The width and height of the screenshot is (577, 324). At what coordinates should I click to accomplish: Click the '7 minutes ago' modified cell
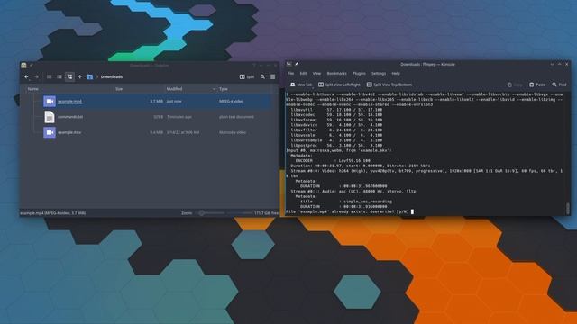point(179,117)
